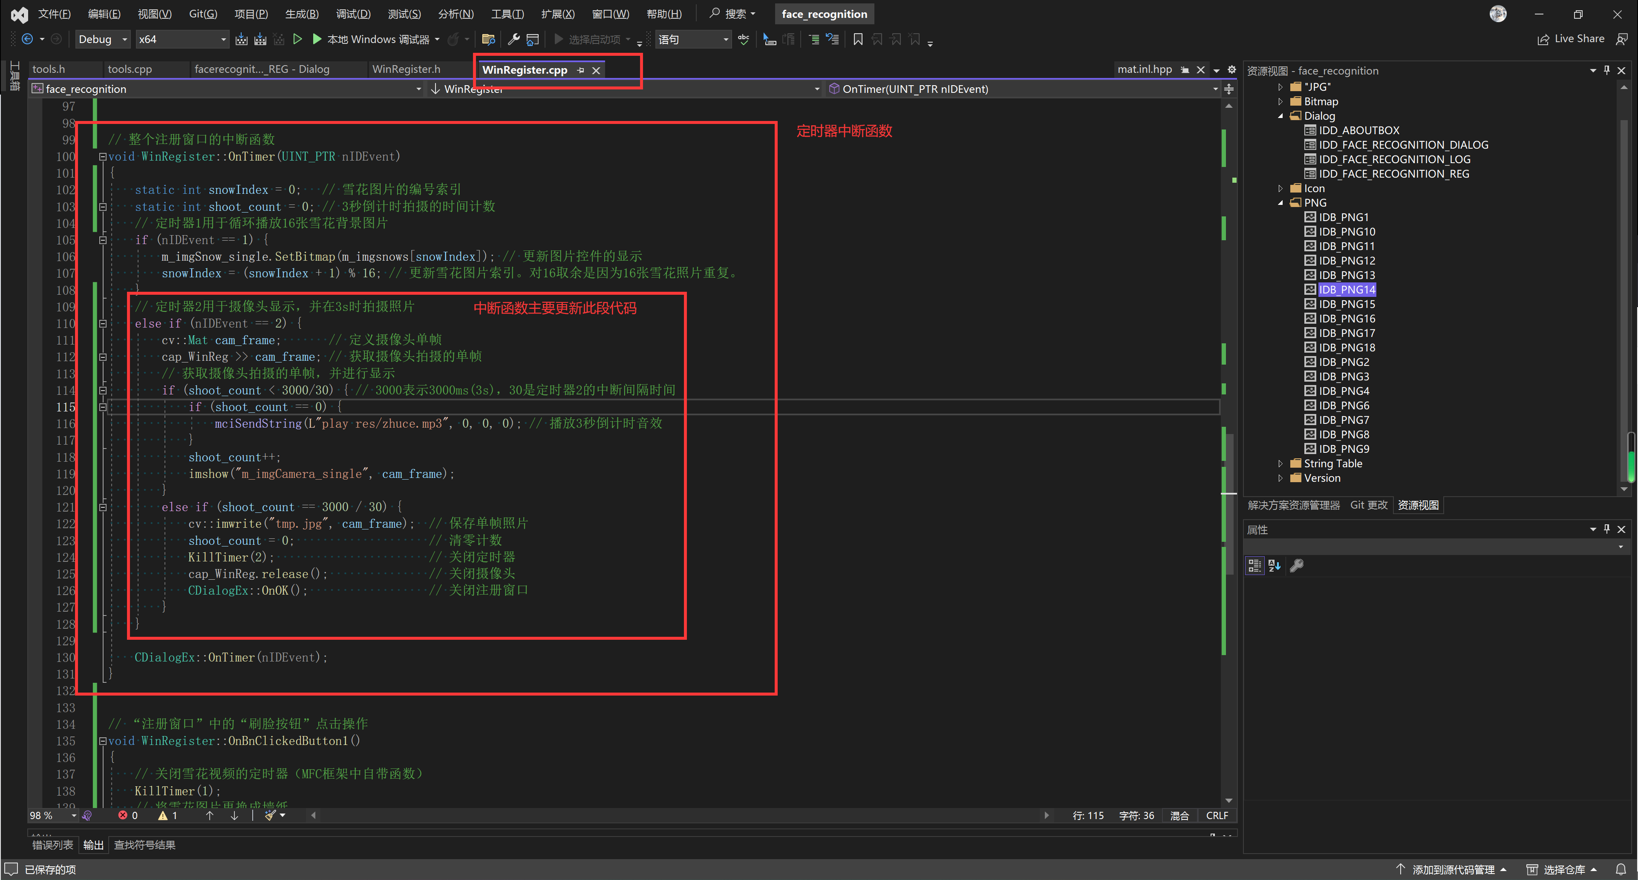Click the Find in Files folder icon
1638x880 pixels.
point(488,40)
